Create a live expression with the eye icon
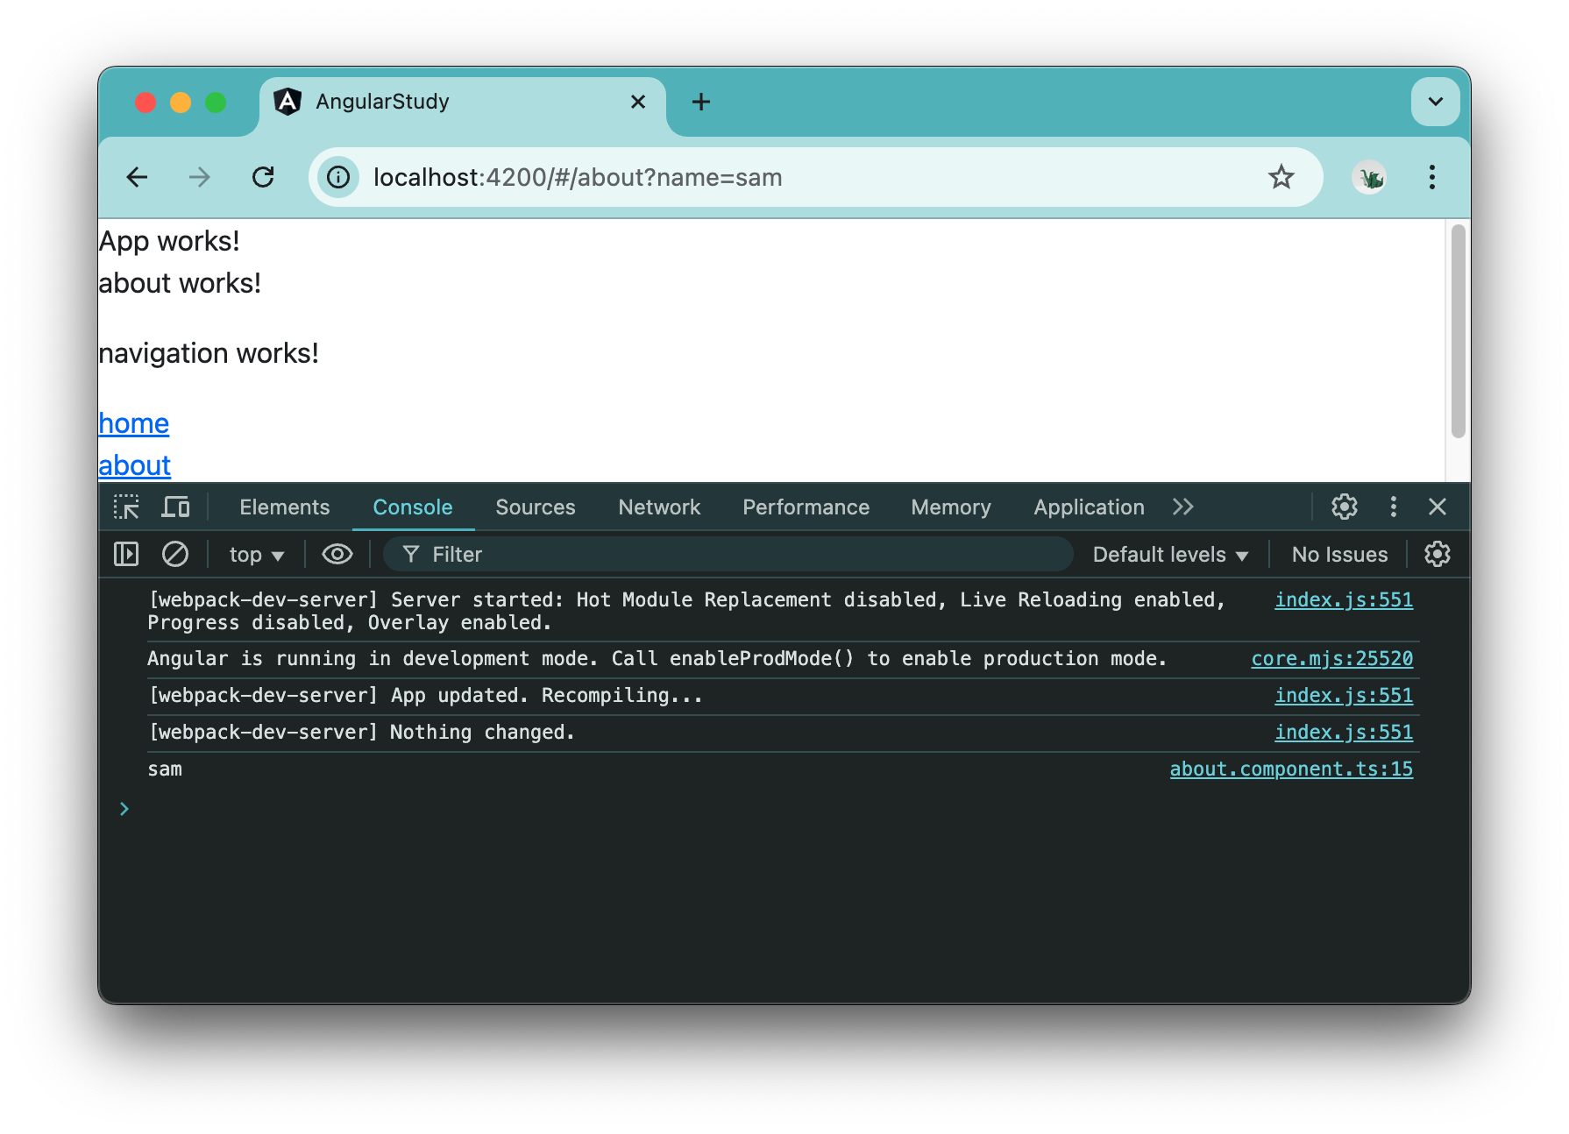 point(337,554)
